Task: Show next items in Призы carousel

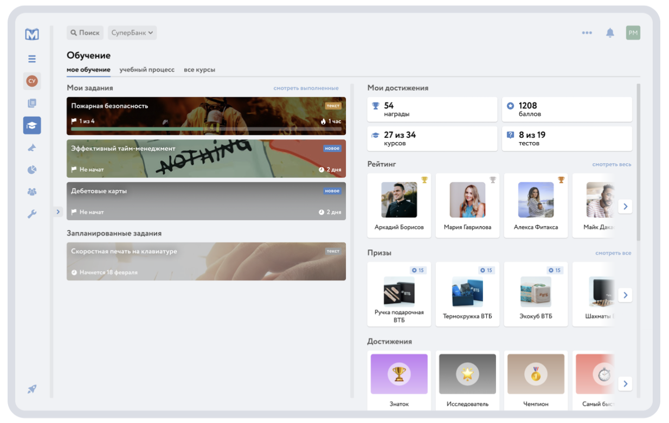Action: [x=625, y=295]
